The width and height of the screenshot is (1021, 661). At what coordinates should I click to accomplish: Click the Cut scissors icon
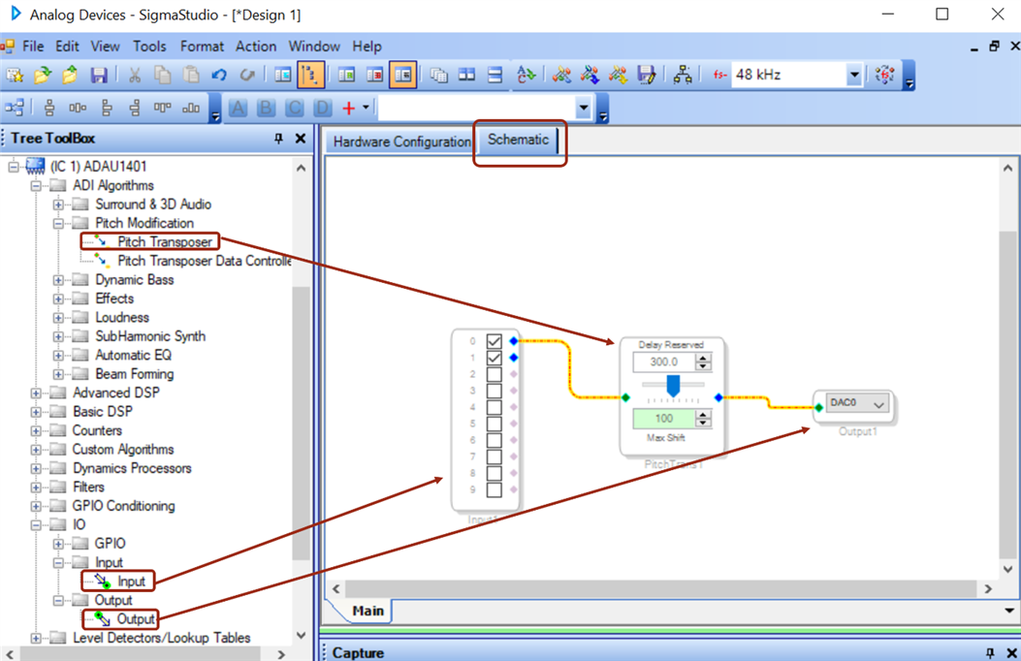point(135,75)
